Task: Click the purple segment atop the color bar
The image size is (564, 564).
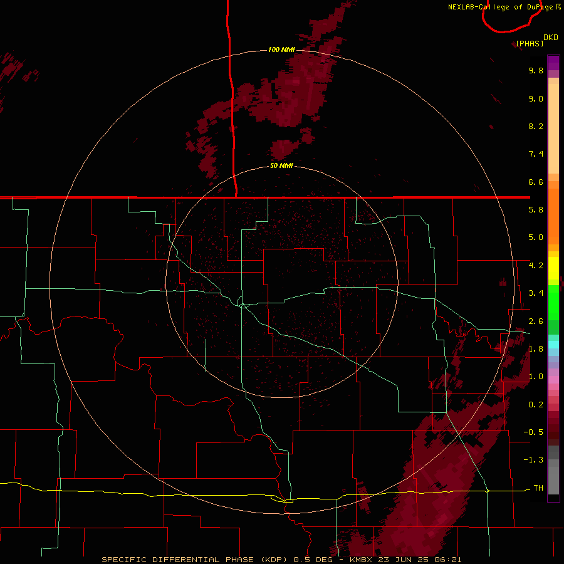Action: [553, 63]
